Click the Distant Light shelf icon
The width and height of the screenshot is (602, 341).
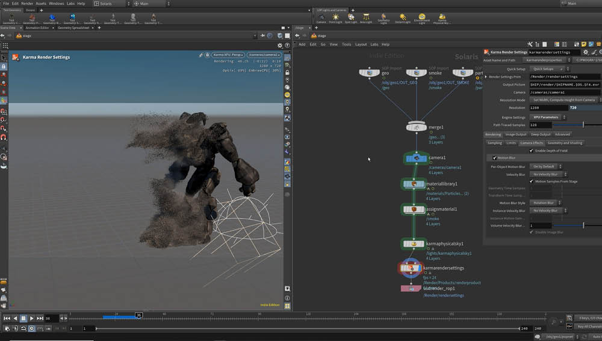[x=403, y=18]
